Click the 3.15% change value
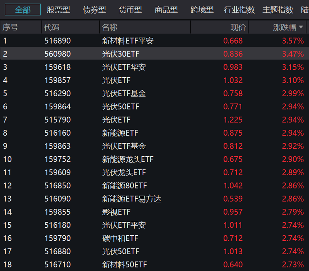Viewport: 309px width, 271px height. tap(293, 67)
